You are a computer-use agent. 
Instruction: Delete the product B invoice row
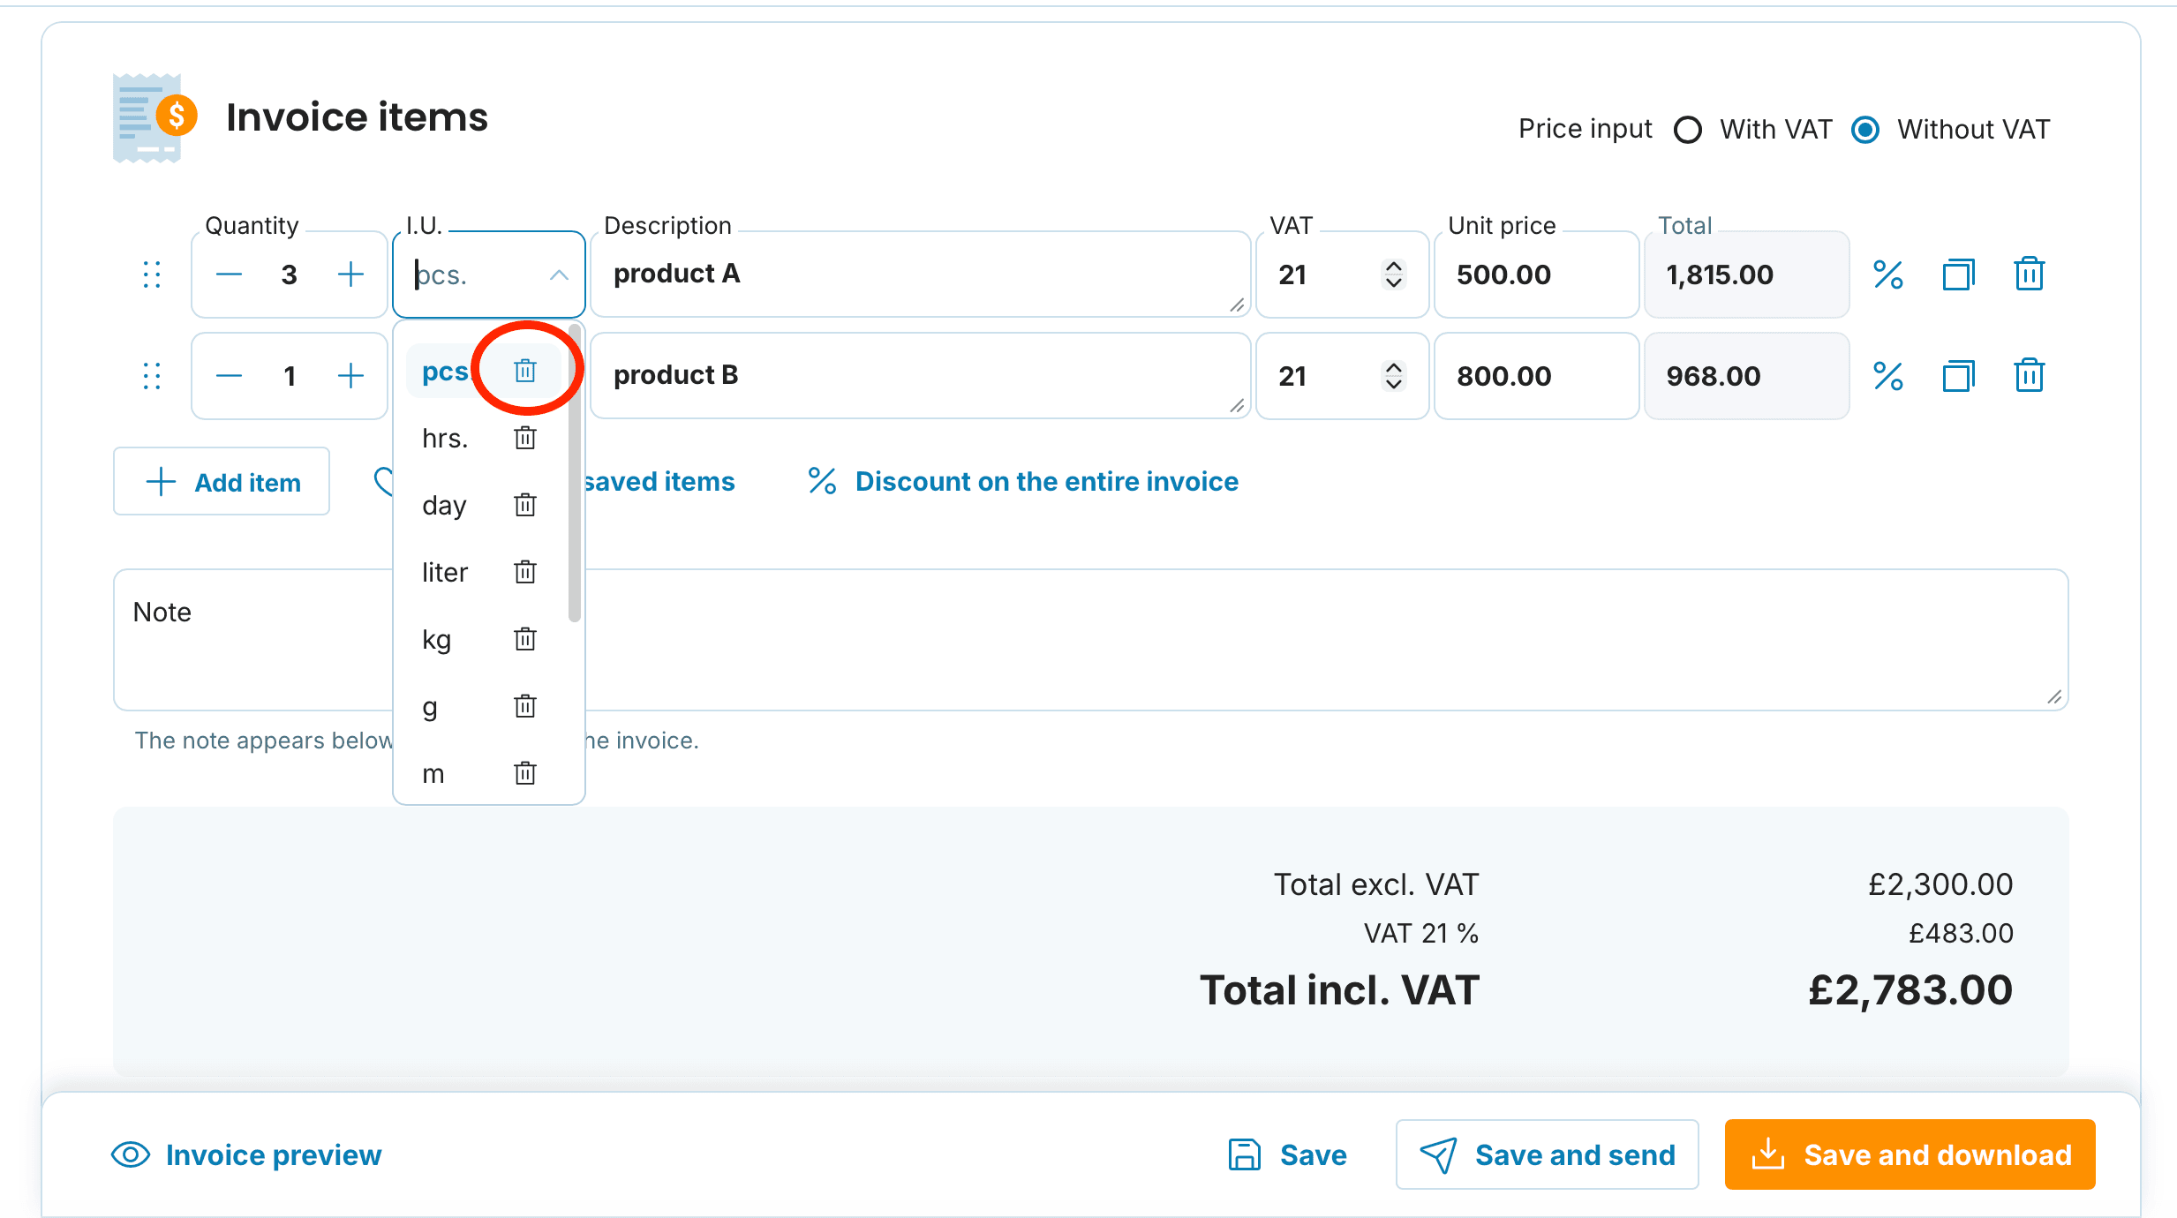(x=2030, y=376)
